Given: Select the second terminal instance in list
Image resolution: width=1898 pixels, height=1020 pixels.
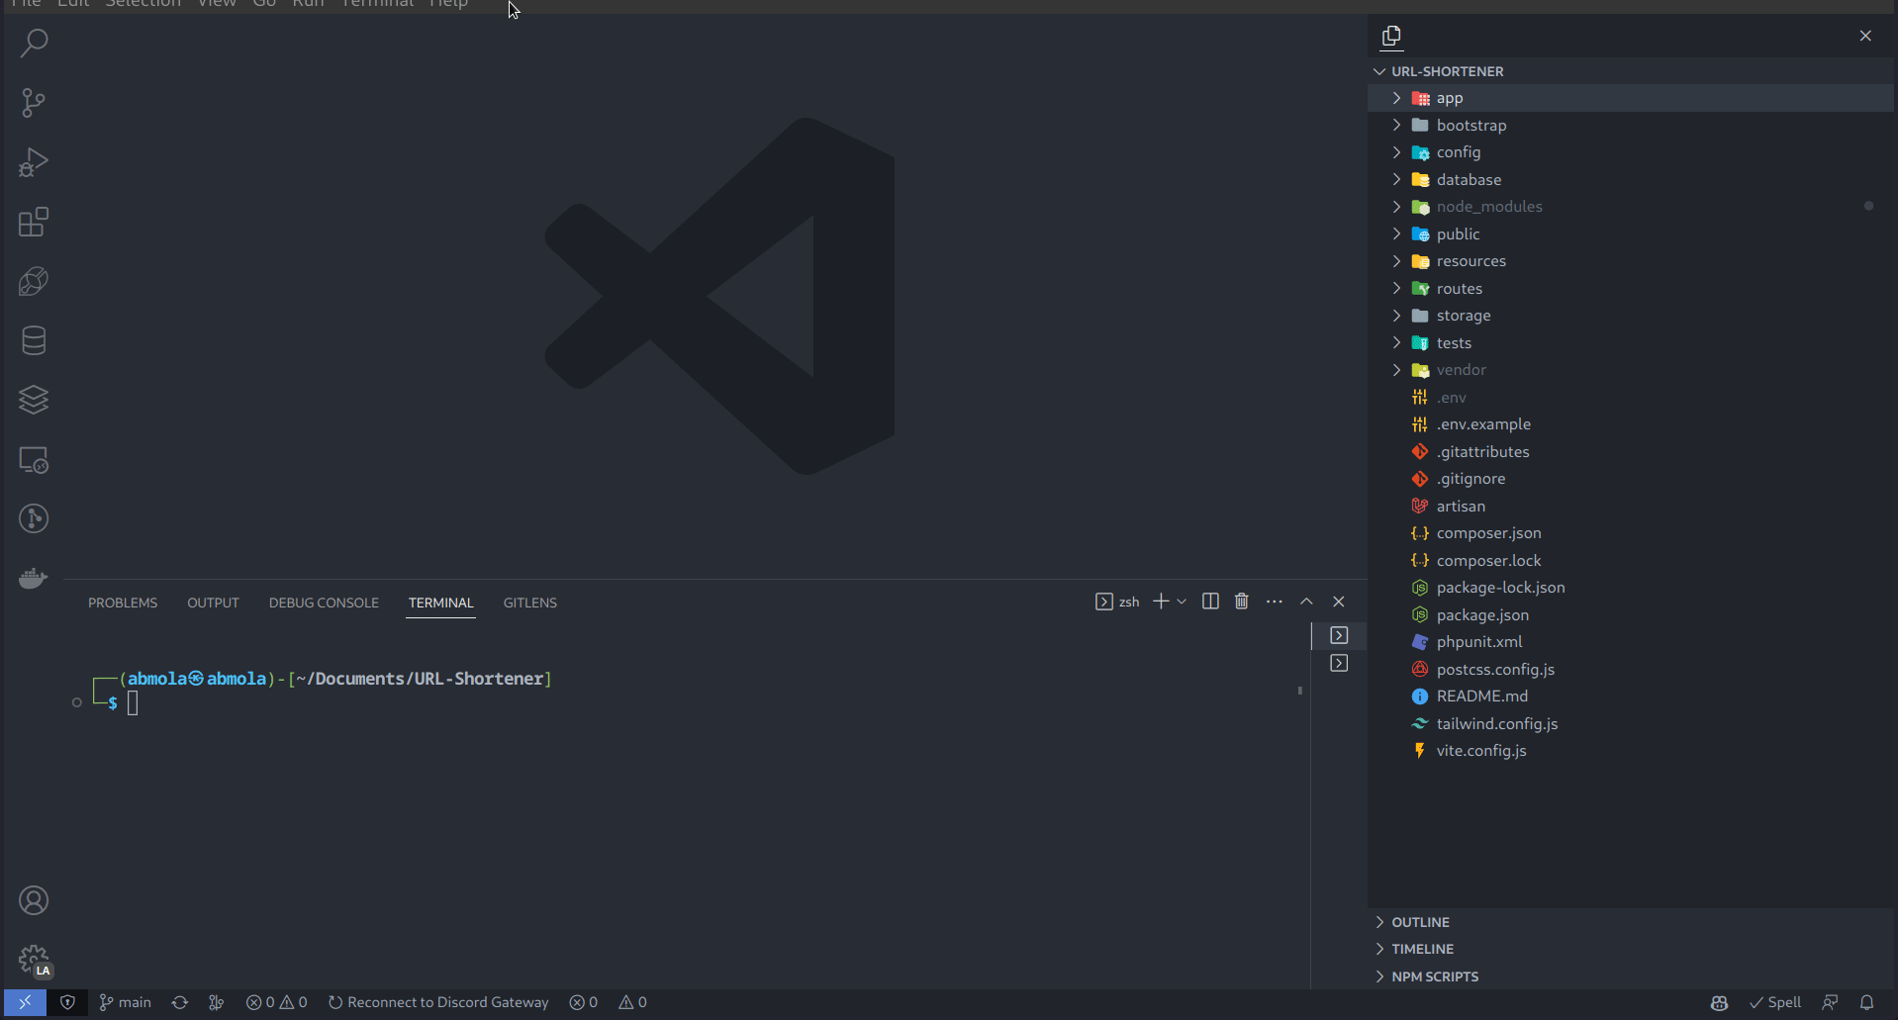Looking at the screenshot, I should (1339, 663).
